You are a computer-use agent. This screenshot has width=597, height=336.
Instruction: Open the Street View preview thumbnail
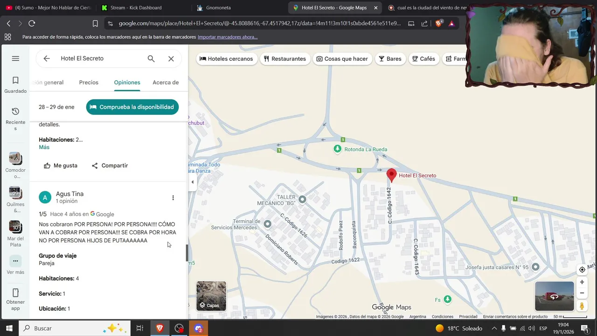(554, 296)
